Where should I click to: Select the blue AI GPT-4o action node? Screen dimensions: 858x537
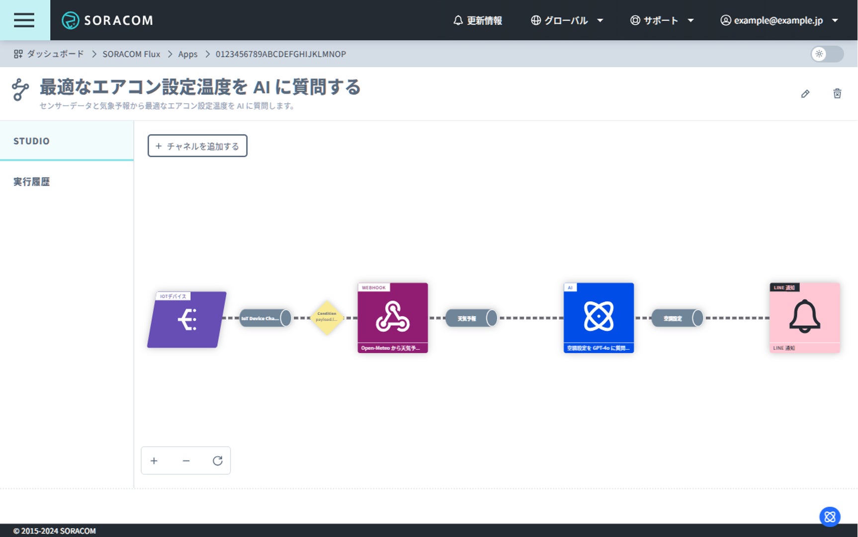tap(599, 318)
